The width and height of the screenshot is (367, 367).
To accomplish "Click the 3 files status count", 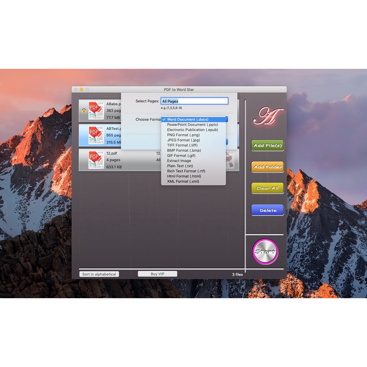I will pyautogui.click(x=237, y=274).
